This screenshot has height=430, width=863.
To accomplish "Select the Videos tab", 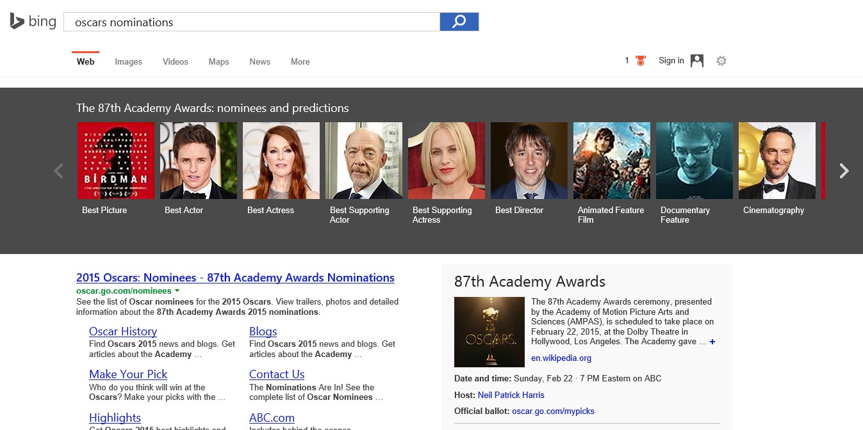I will (175, 61).
